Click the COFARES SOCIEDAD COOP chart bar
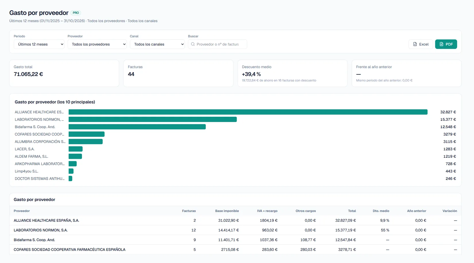 click(x=86, y=134)
